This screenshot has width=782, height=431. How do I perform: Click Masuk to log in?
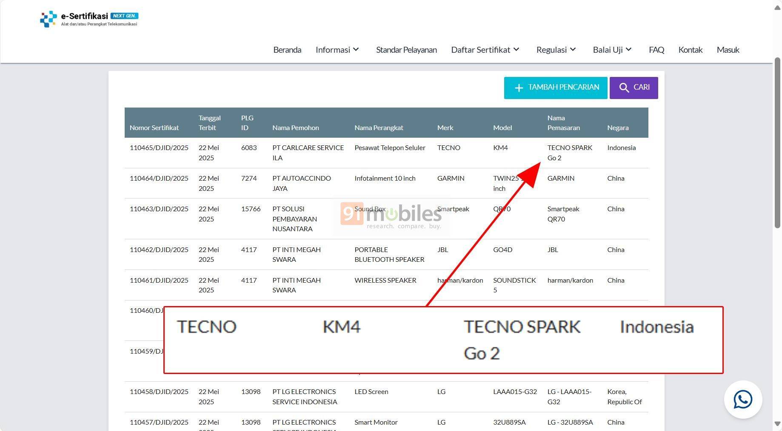[x=728, y=50]
